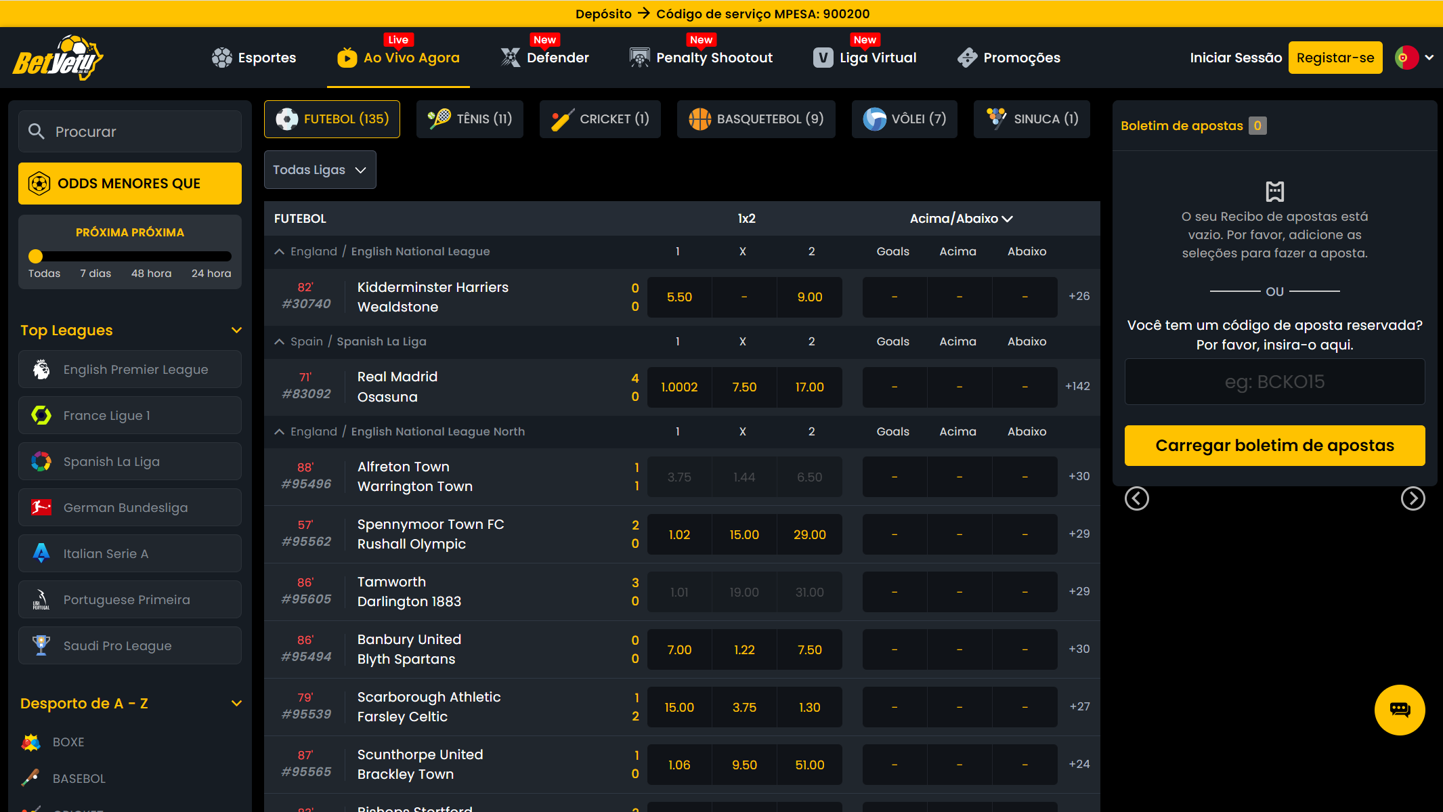Expand the Todas Ligas dropdown
The height and width of the screenshot is (812, 1443).
pyautogui.click(x=319, y=169)
